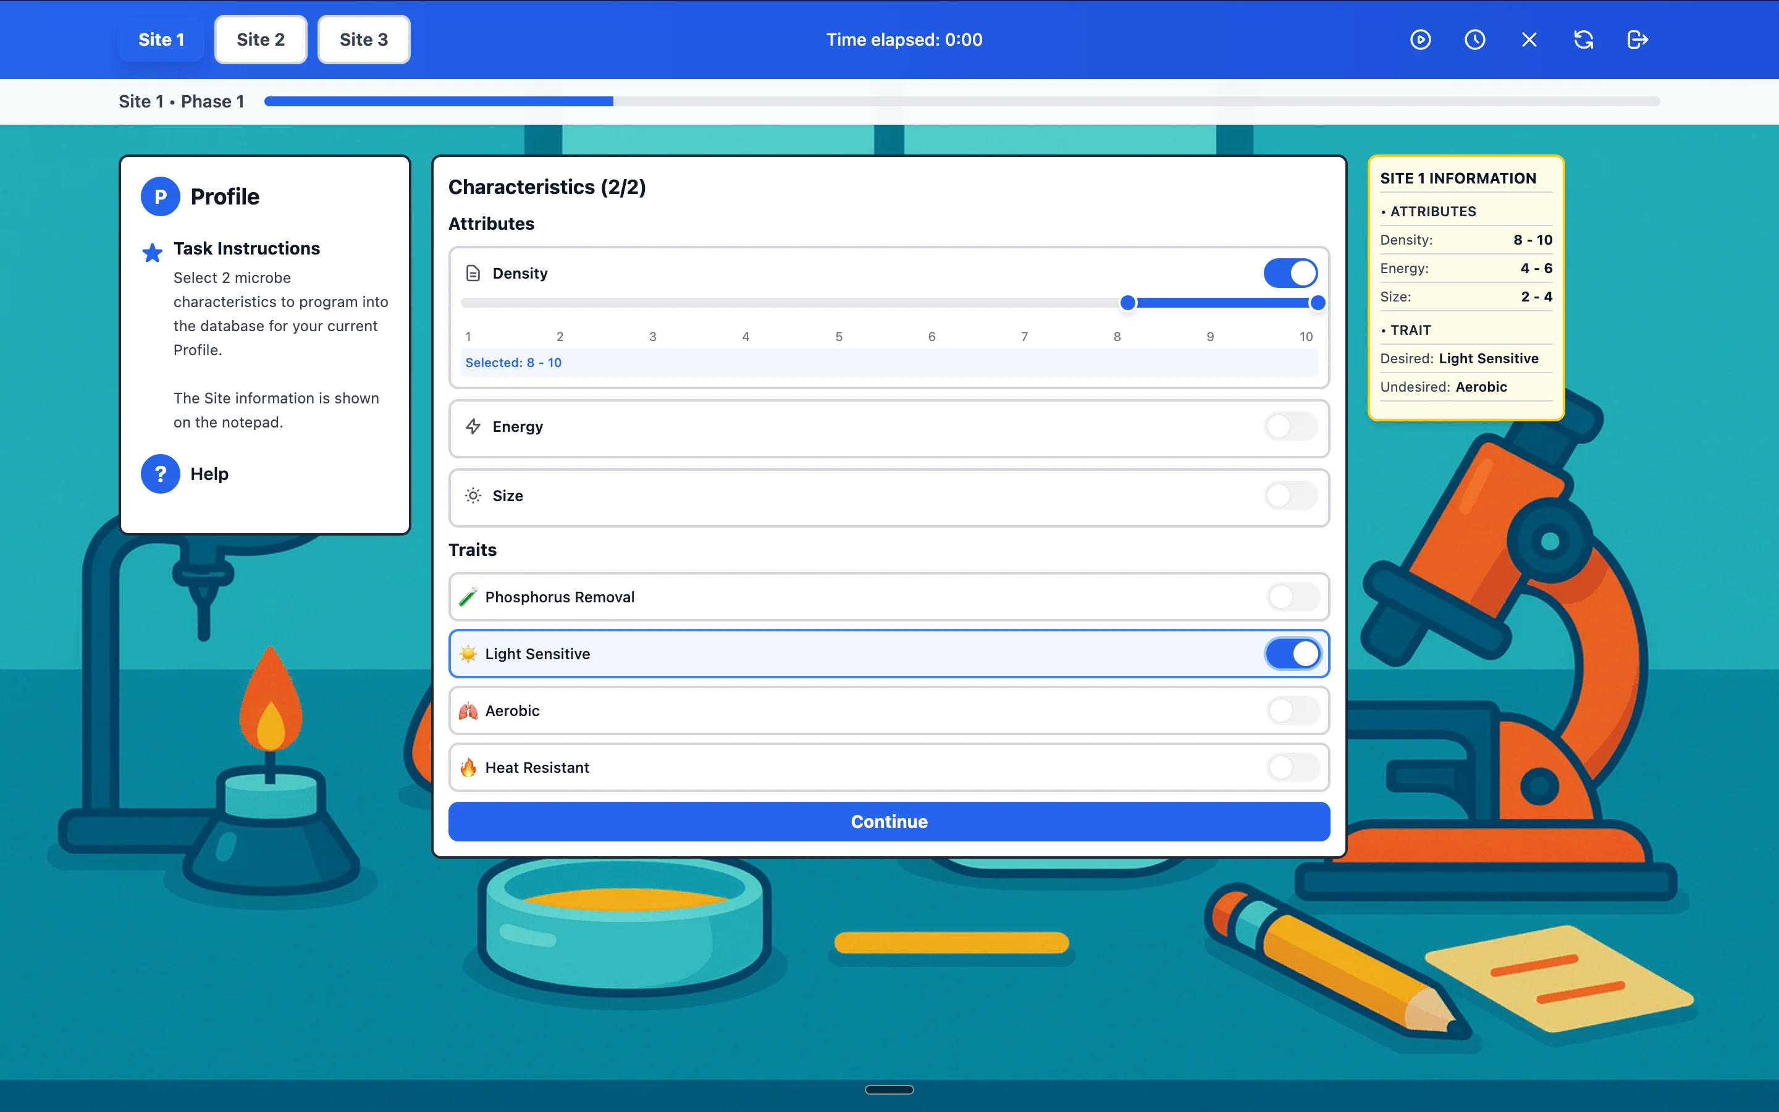Click the Density slider left handle at 8
Image resolution: width=1779 pixels, height=1112 pixels.
pos(1128,302)
